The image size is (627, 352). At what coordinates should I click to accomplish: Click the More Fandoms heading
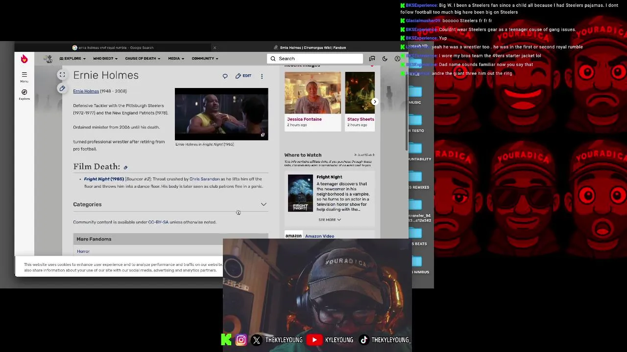[94, 239]
